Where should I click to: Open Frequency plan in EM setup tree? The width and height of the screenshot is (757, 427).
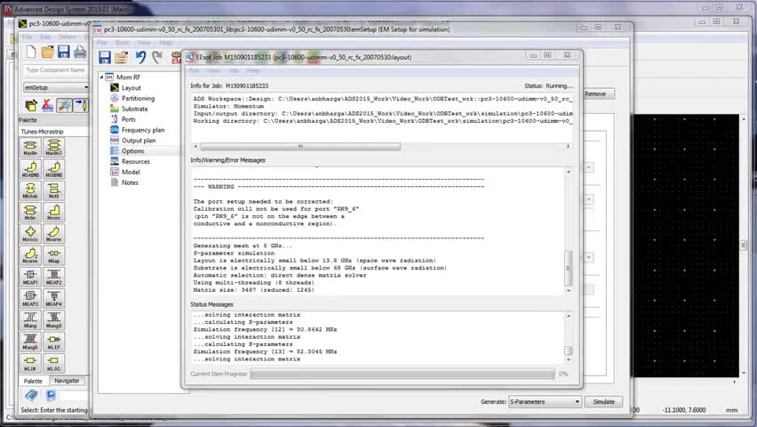tap(142, 130)
